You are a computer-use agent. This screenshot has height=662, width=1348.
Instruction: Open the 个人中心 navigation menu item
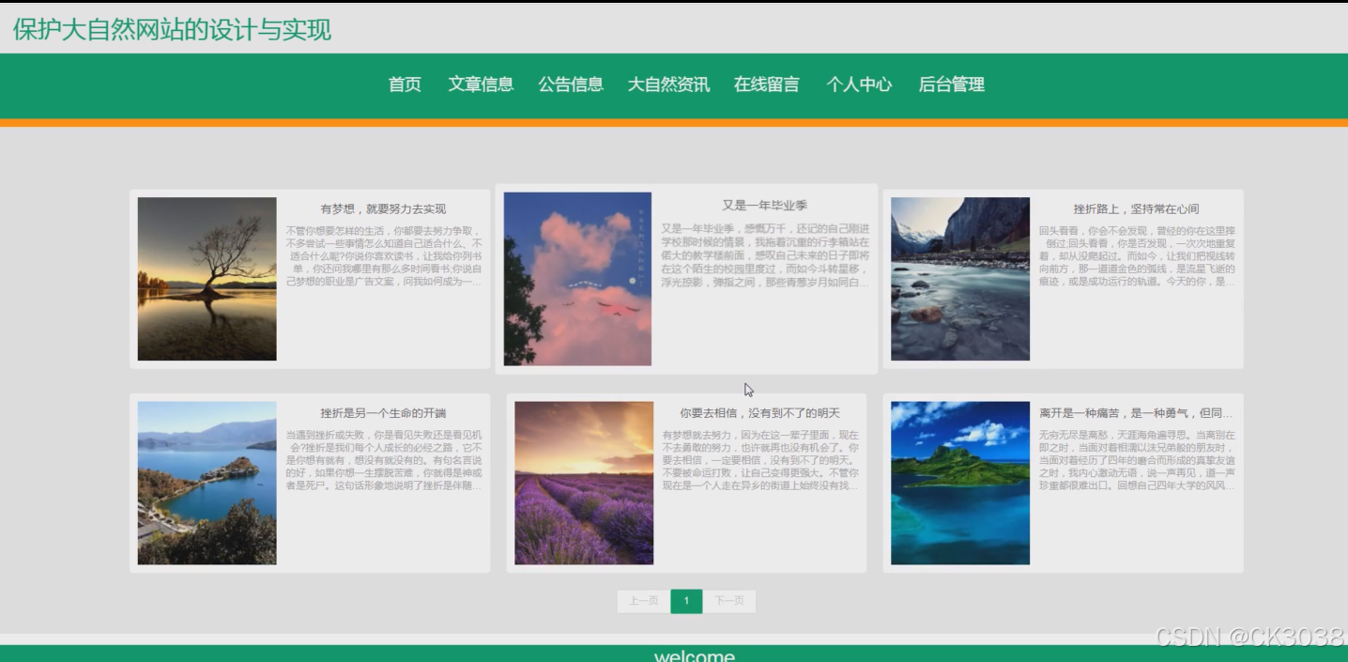click(861, 85)
